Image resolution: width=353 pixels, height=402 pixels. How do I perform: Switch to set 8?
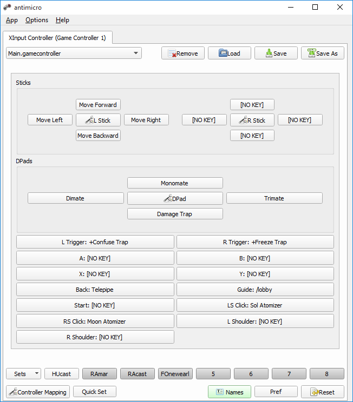pyautogui.click(x=327, y=374)
